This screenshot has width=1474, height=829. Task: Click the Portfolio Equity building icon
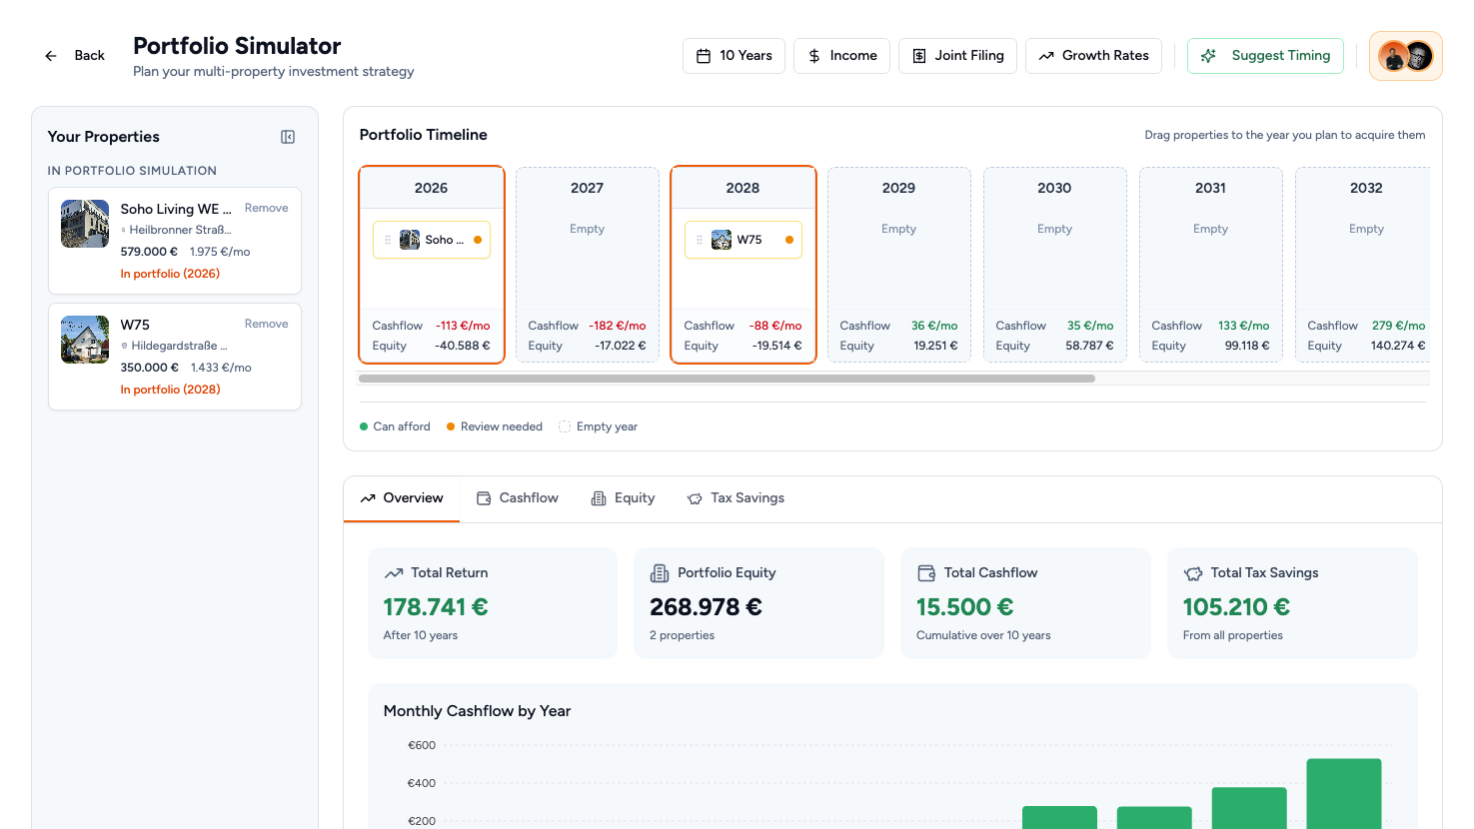pyautogui.click(x=660, y=573)
